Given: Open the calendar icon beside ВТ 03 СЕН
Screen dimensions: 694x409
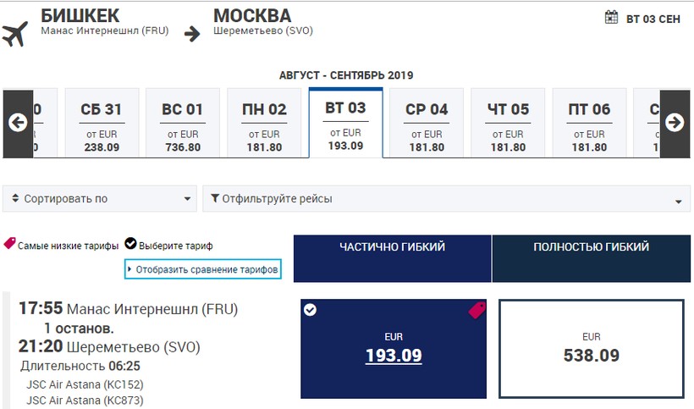Looking at the screenshot, I should (x=611, y=18).
